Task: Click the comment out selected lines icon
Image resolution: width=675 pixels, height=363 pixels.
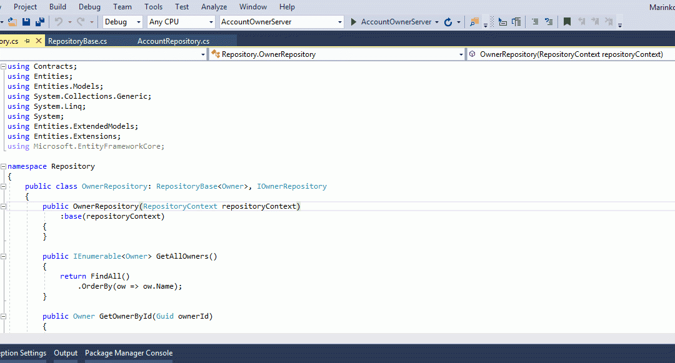Action: coord(535,22)
